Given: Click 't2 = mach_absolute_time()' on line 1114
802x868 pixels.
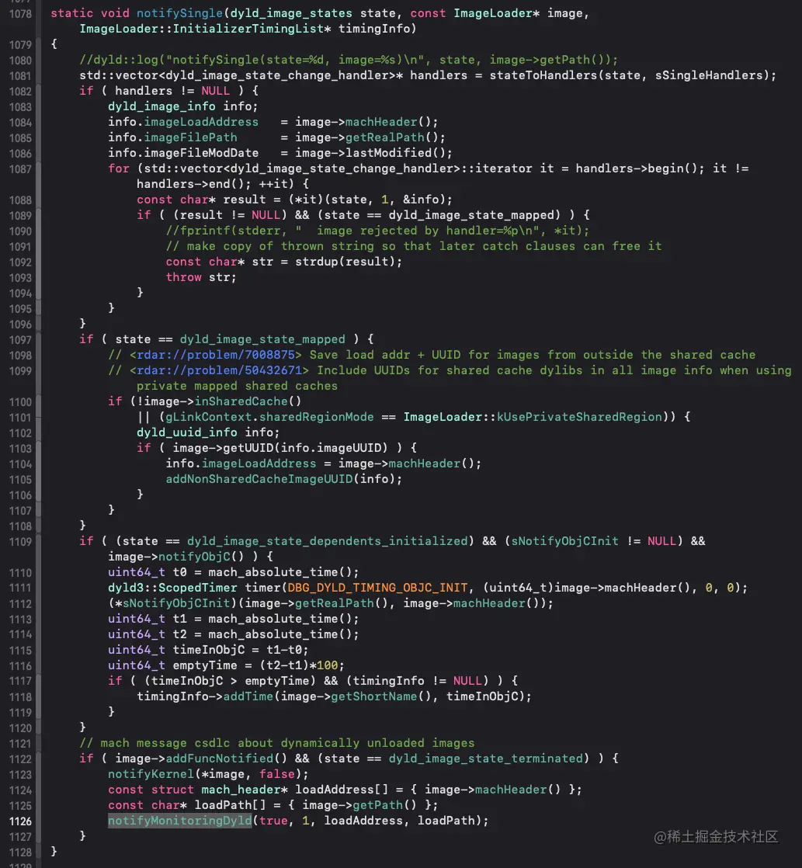Looking at the screenshot, I should pos(262,634).
